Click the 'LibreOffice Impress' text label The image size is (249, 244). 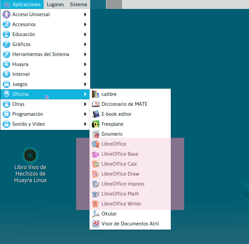pos(123,184)
